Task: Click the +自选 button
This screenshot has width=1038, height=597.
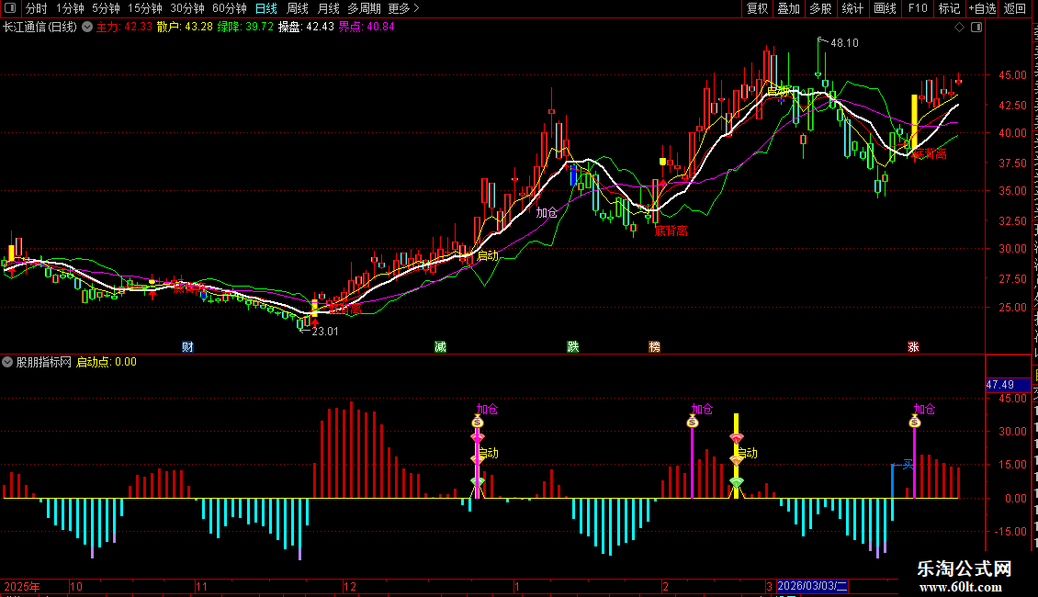Action: click(x=982, y=8)
